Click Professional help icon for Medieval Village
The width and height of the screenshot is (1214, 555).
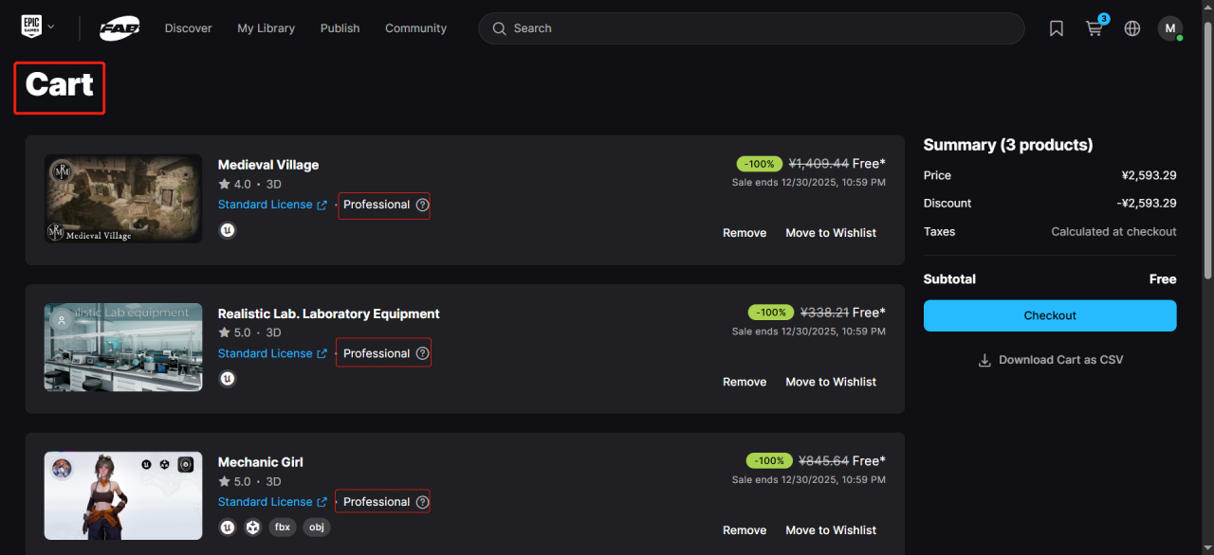pos(423,205)
